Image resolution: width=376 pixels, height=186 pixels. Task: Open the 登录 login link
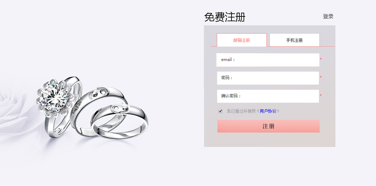(328, 16)
